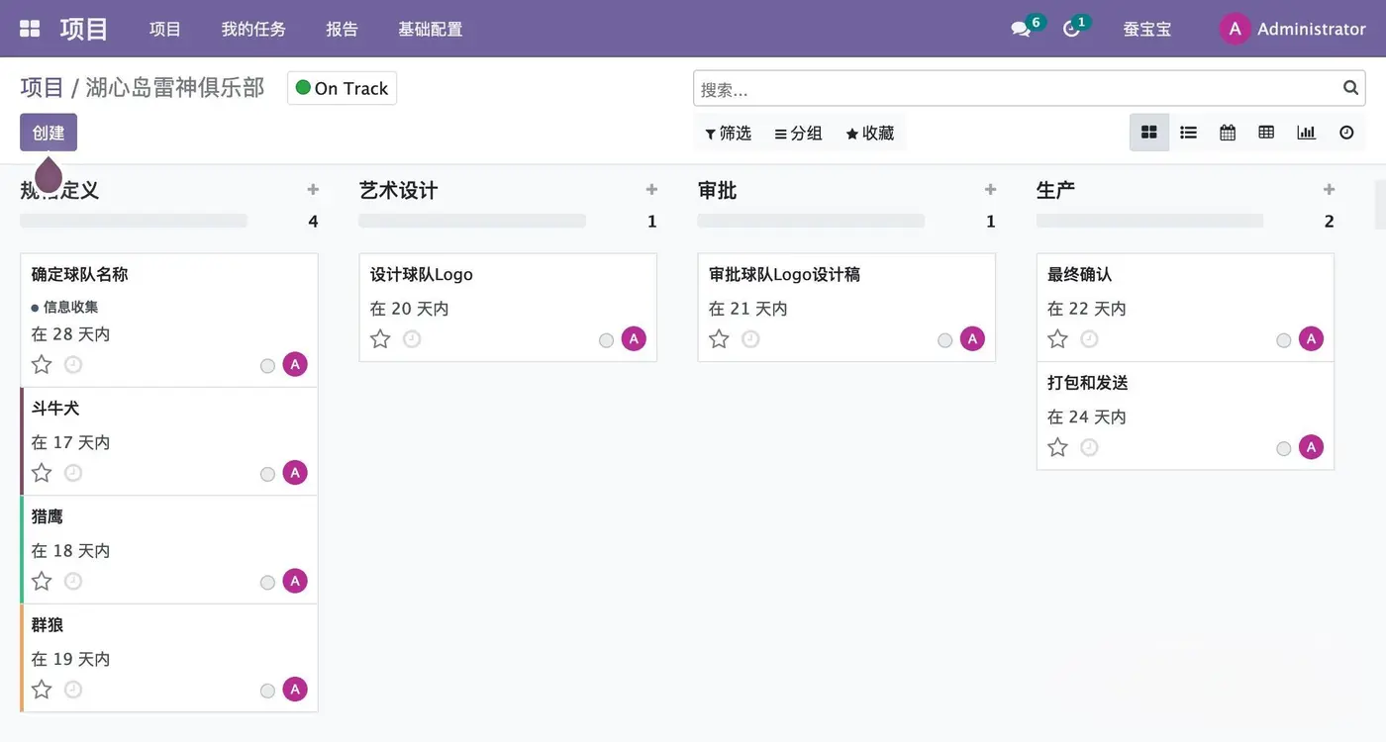
Task: Switch to list view
Action: (1188, 132)
